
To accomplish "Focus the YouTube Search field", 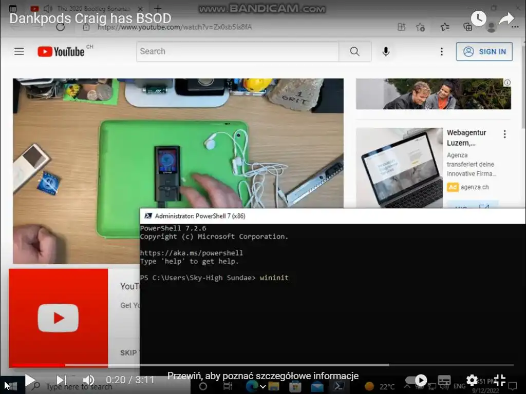I will tap(237, 51).
